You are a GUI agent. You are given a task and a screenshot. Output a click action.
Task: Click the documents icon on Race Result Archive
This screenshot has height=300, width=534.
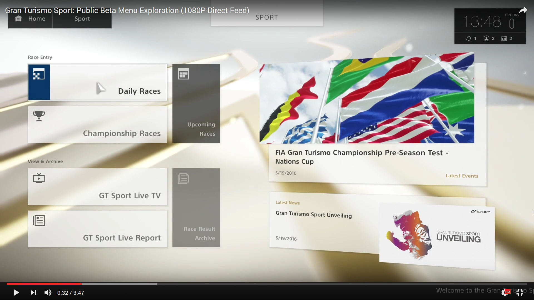(x=184, y=179)
